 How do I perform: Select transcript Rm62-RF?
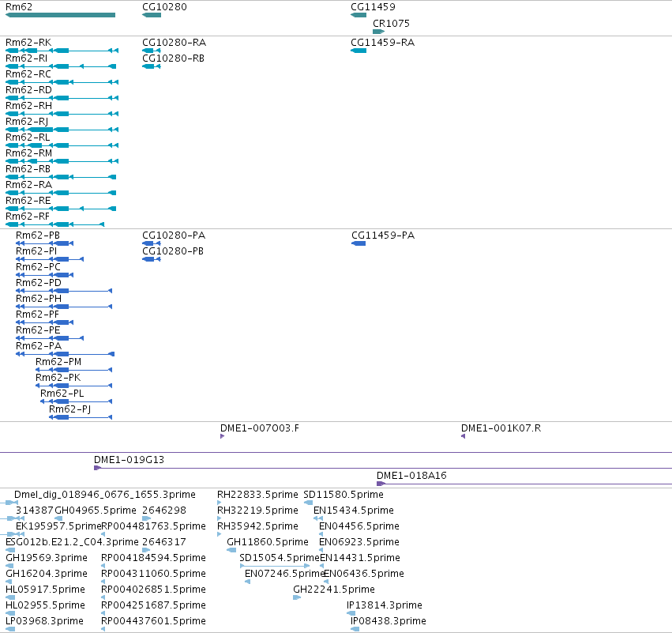click(x=54, y=224)
